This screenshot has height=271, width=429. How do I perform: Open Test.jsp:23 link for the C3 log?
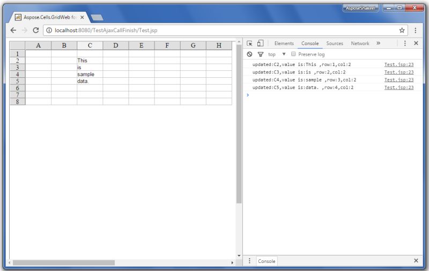(x=398, y=72)
